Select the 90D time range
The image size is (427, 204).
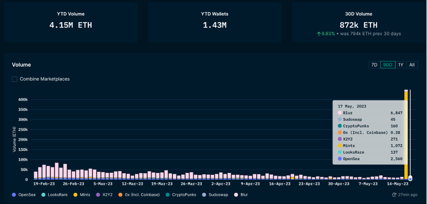(x=388, y=65)
